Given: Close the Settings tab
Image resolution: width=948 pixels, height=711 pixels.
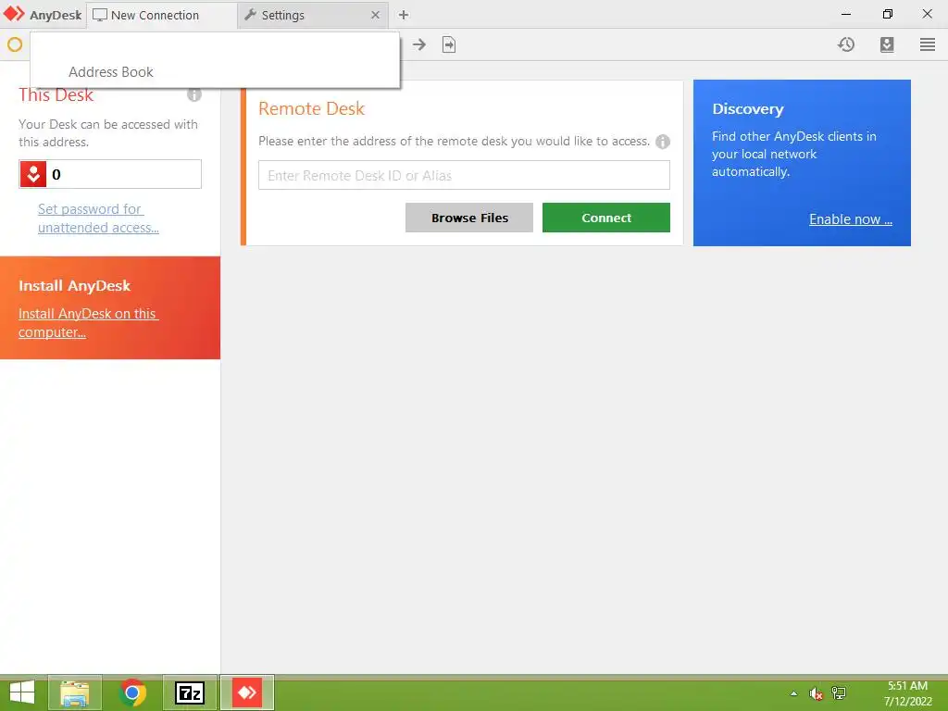Looking at the screenshot, I should (376, 15).
